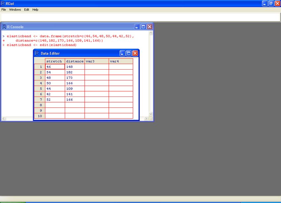This screenshot has width=281, height=203.
Task: Close the R Console window
Action: tap(150, 27)
